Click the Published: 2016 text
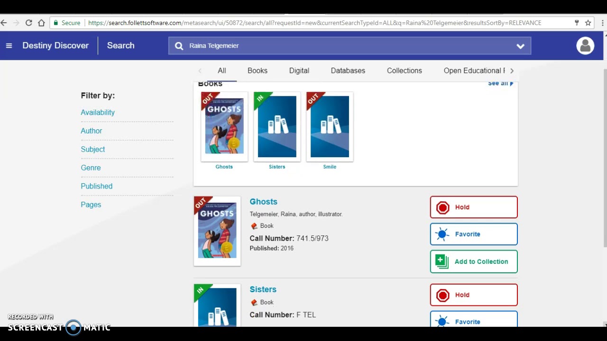Screen dimensions: 607x341 [x=272, y=248]
